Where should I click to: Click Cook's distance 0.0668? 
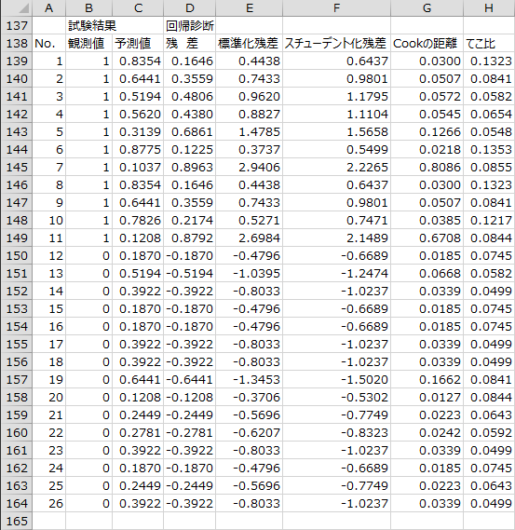click(427, 273)
